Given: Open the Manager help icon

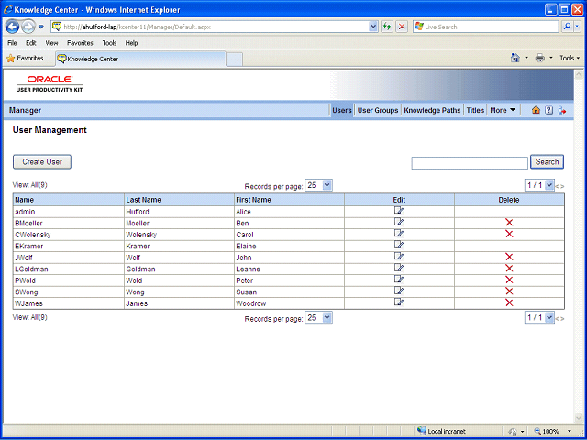Looking at the screenshot, I should coord(548,110).
